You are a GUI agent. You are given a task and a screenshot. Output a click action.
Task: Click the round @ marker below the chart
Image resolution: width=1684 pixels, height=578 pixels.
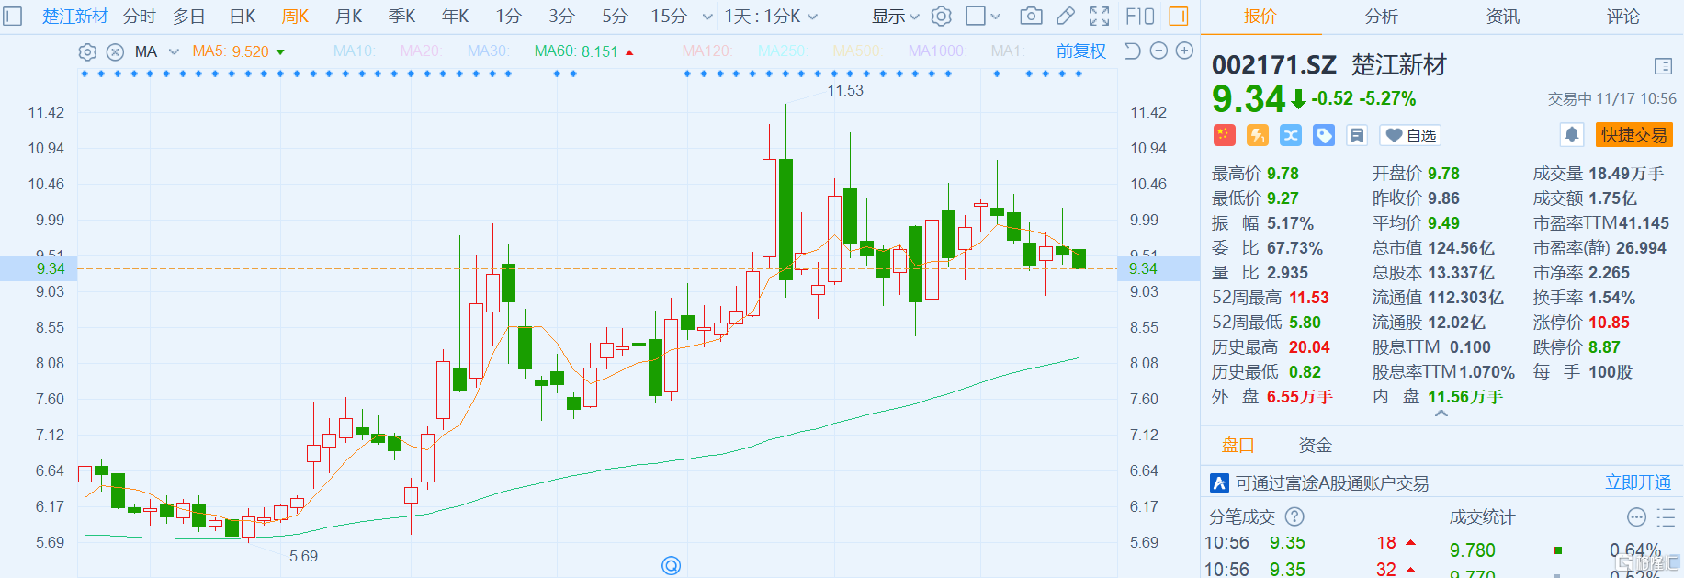672,565
